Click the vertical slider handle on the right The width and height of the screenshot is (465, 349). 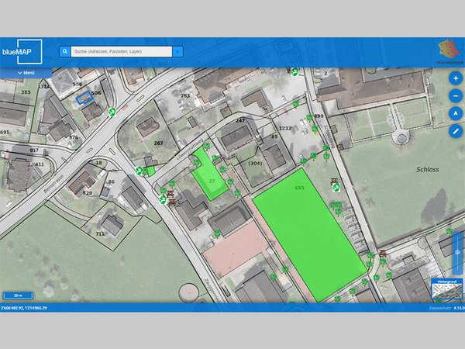coord(457,252)
